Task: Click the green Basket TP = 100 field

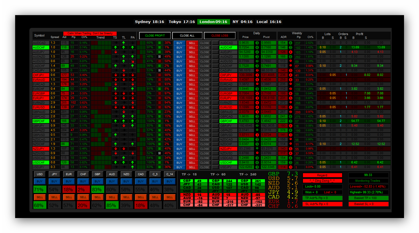Action: (369, 198)
